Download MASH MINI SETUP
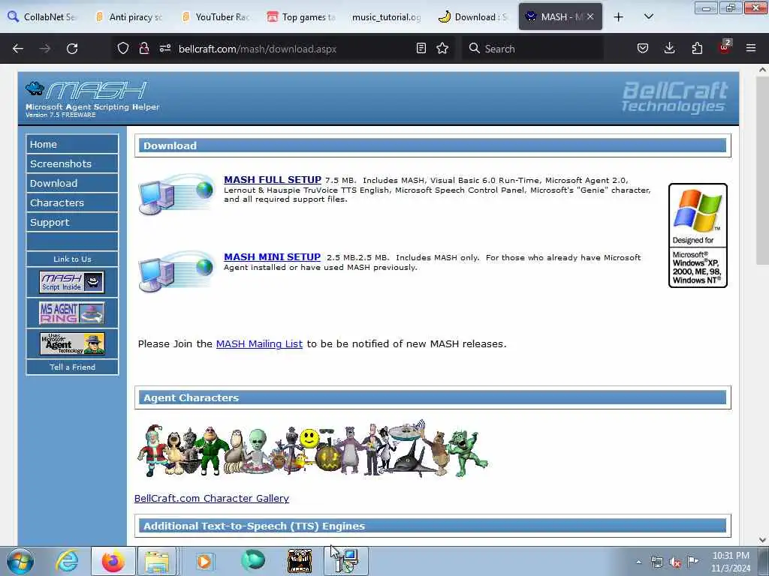769x576 pixels. click(x=272, y=257)
